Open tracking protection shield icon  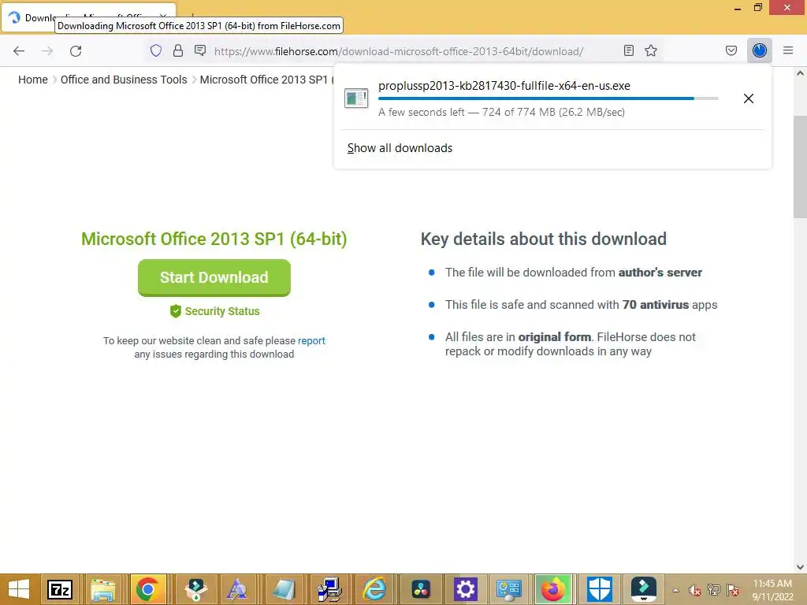coord(156,50)
